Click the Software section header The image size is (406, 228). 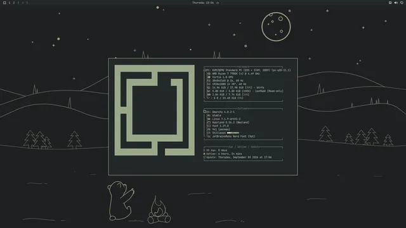click(243, 108)
